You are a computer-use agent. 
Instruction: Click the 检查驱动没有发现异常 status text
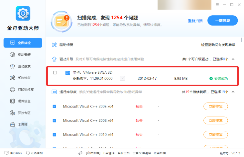[x=218, y=45]
